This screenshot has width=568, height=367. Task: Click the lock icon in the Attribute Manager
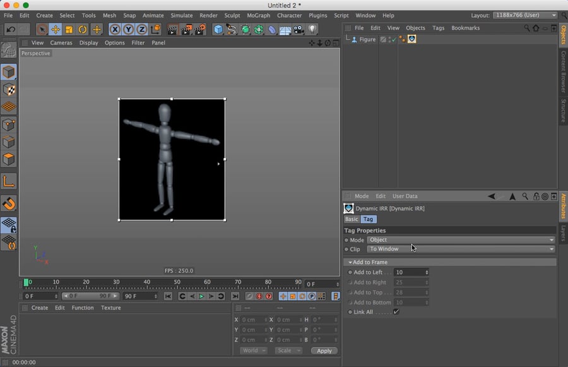(536, 196)
